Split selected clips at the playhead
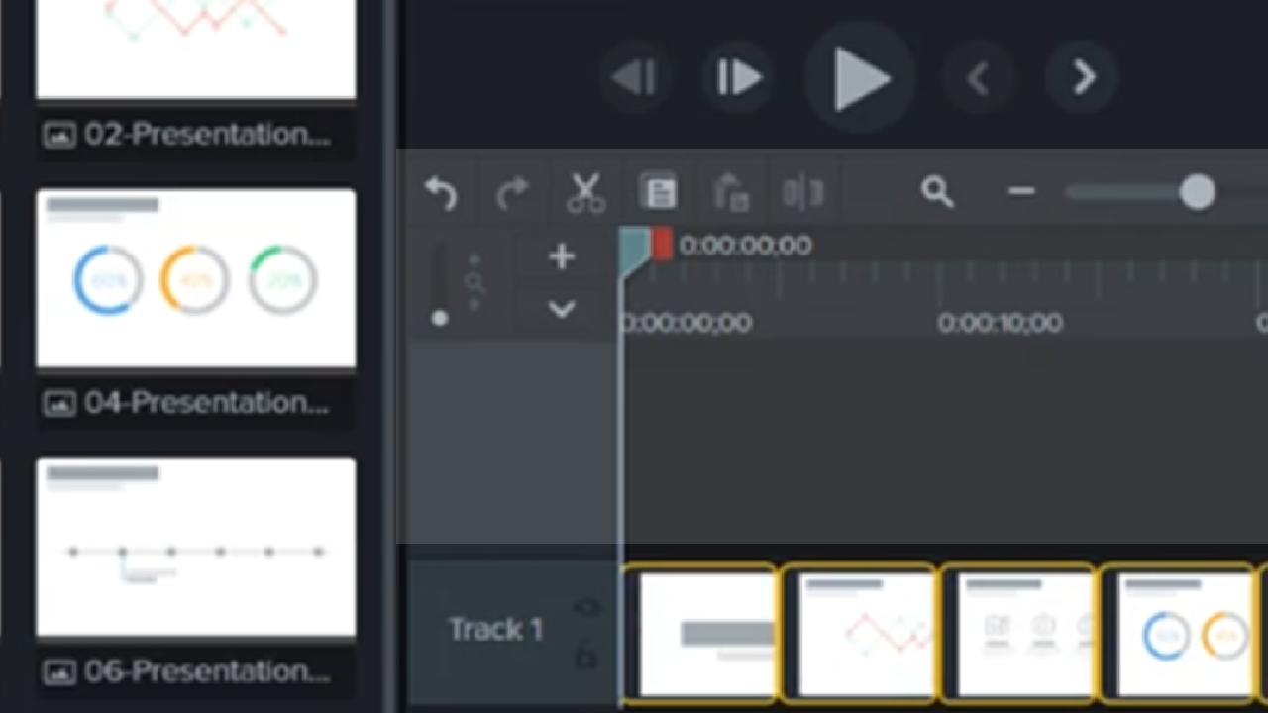Viewport: 1268px width, 713px height. click(x=802, y=192)
